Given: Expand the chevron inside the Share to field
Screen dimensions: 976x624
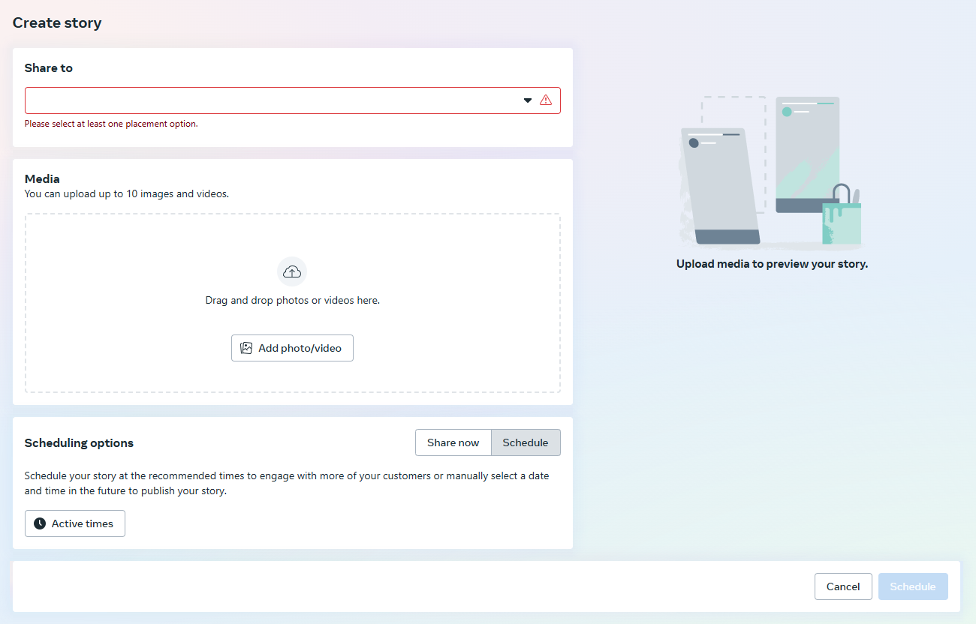Looking at the screenshot, I should pyautogui.click(x=527, y=100).
